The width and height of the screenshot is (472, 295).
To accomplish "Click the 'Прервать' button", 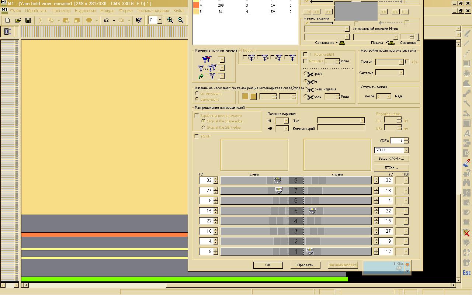I will (x=305, y=265).
